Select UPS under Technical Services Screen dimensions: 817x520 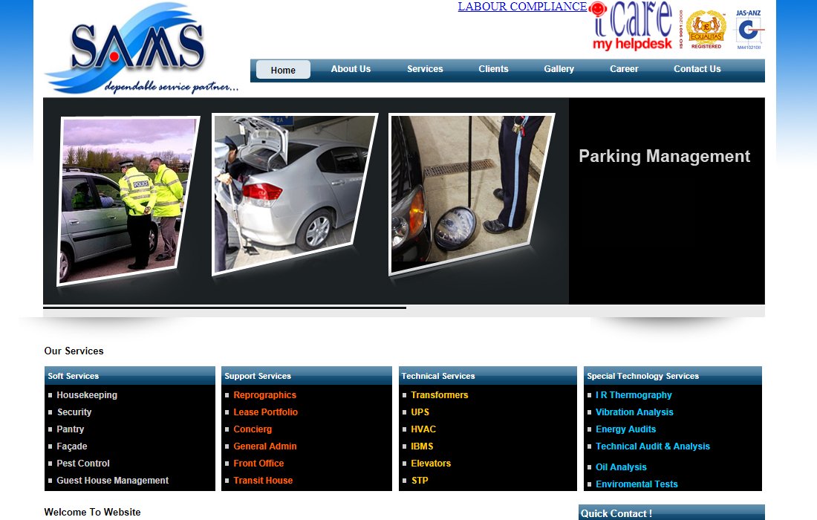click(420, 412)
